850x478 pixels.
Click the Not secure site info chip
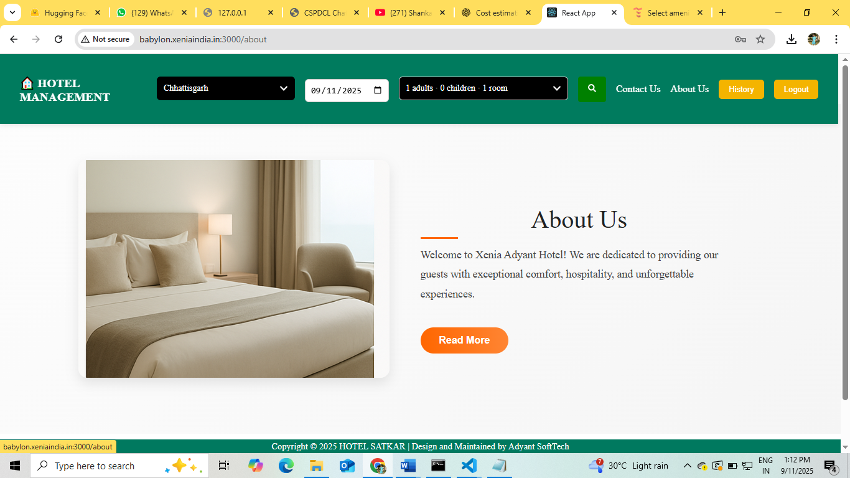(105, 39)
